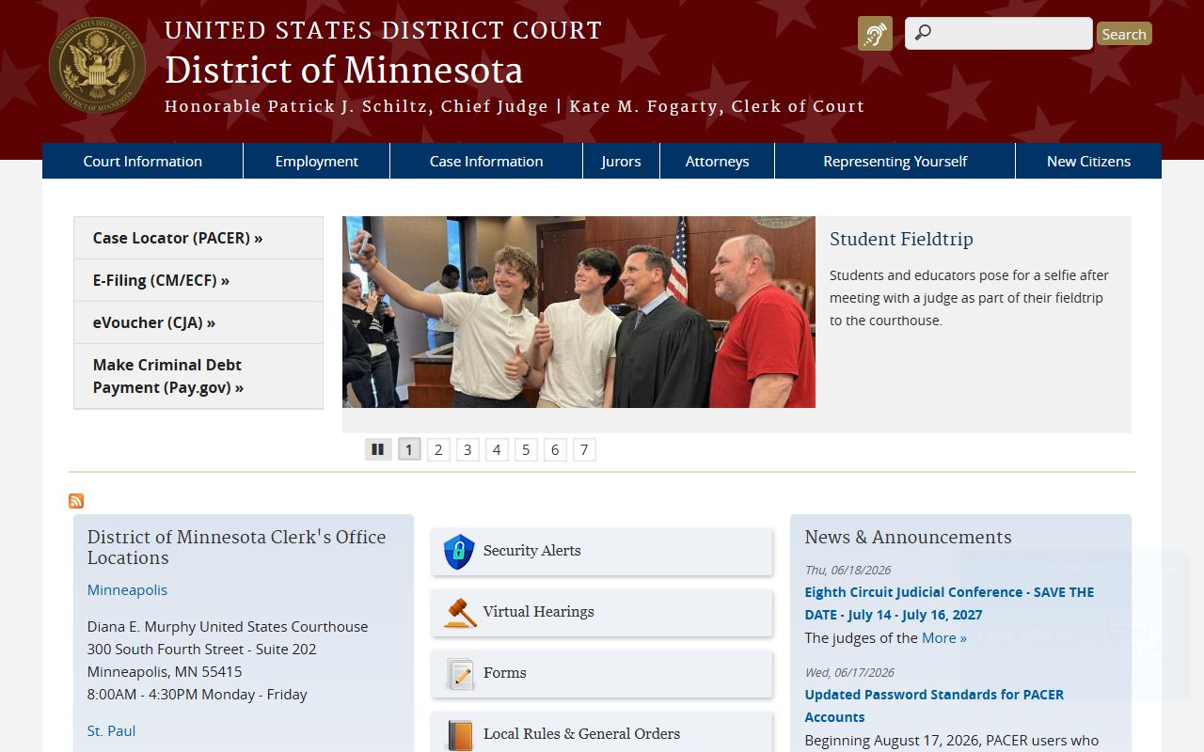Open Case Information menu

[x=486, y=161]
